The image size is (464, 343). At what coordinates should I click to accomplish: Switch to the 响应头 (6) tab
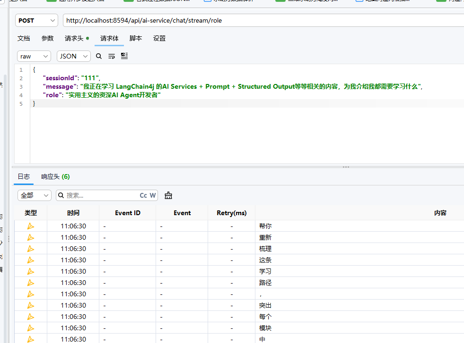pos(55,176)
